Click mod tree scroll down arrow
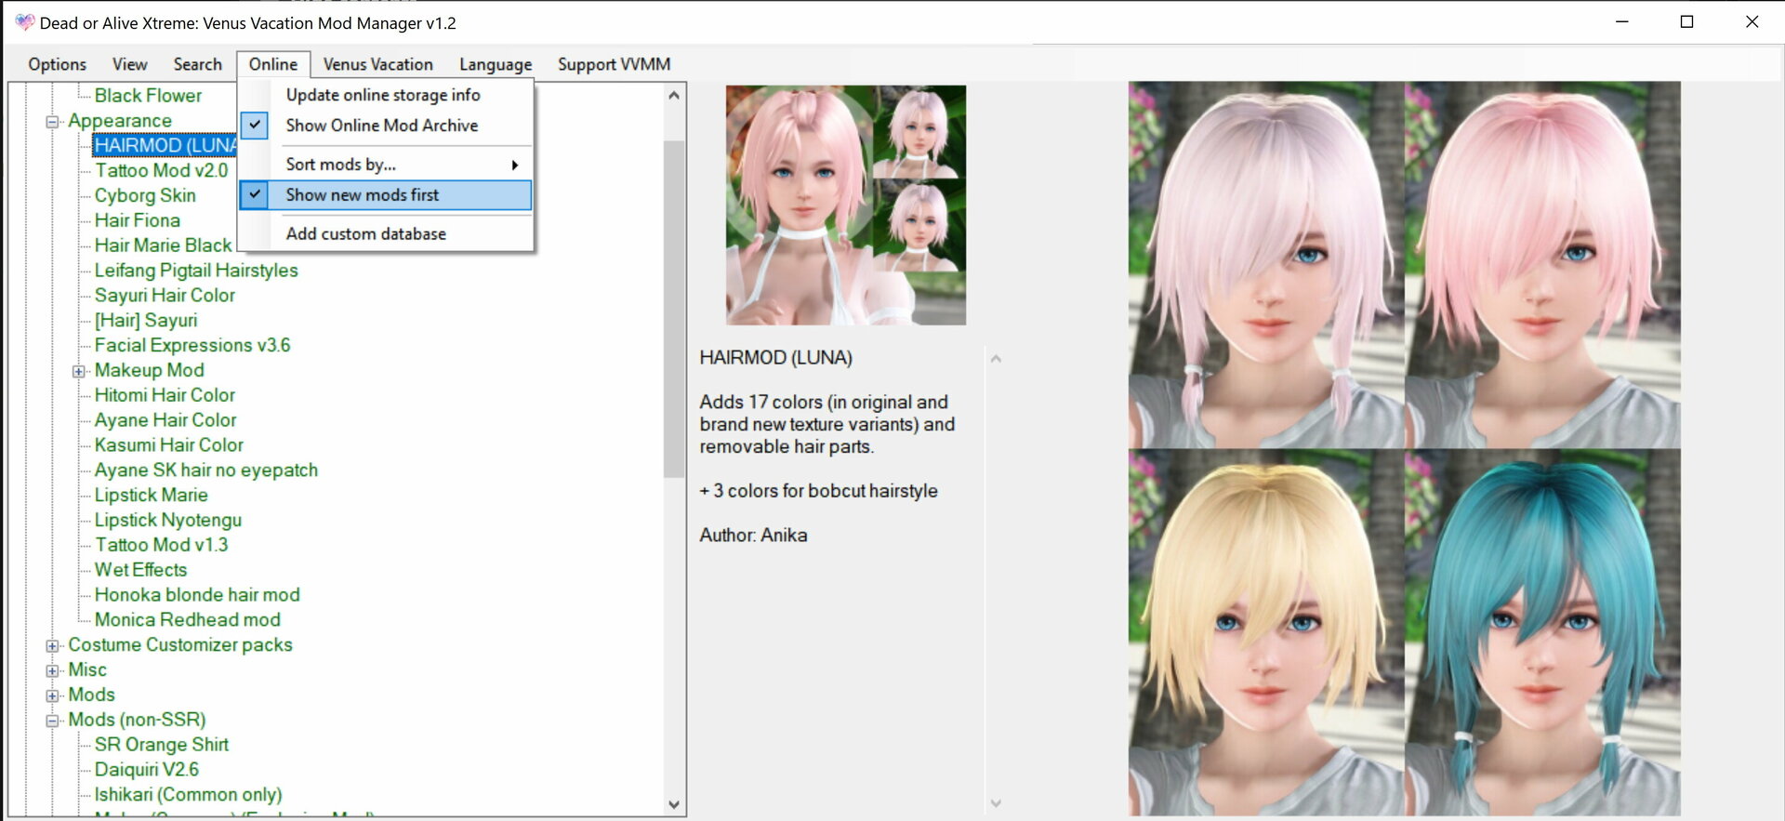 point(674,805)
